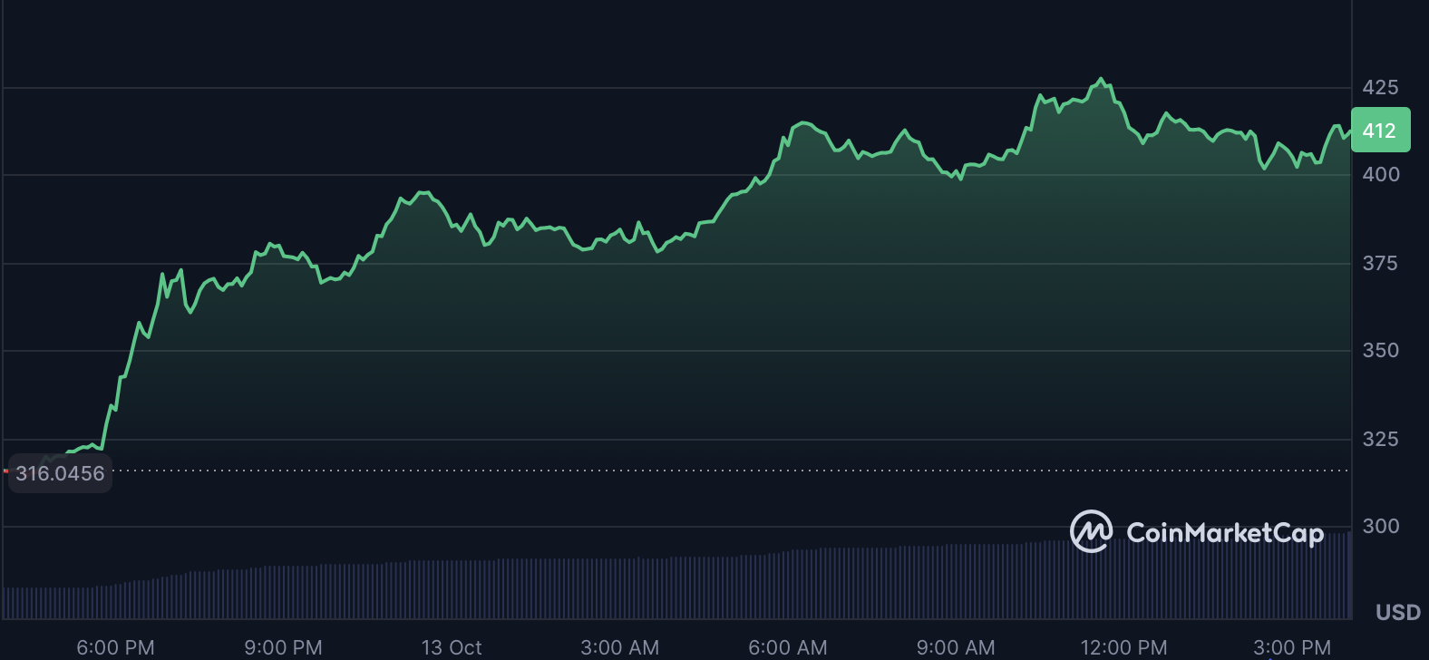
Task: Select the 9:00 PM time axis label
Action: [283, 647]
